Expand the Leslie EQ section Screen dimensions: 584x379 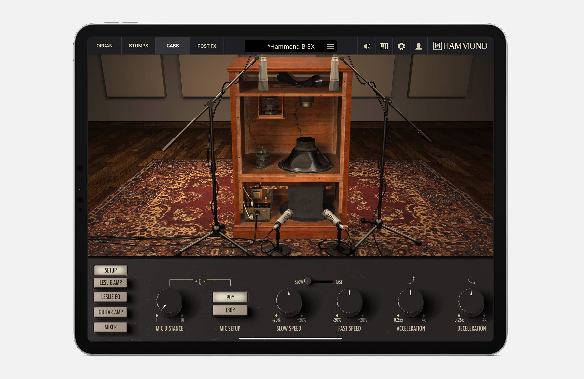[111, 297]
